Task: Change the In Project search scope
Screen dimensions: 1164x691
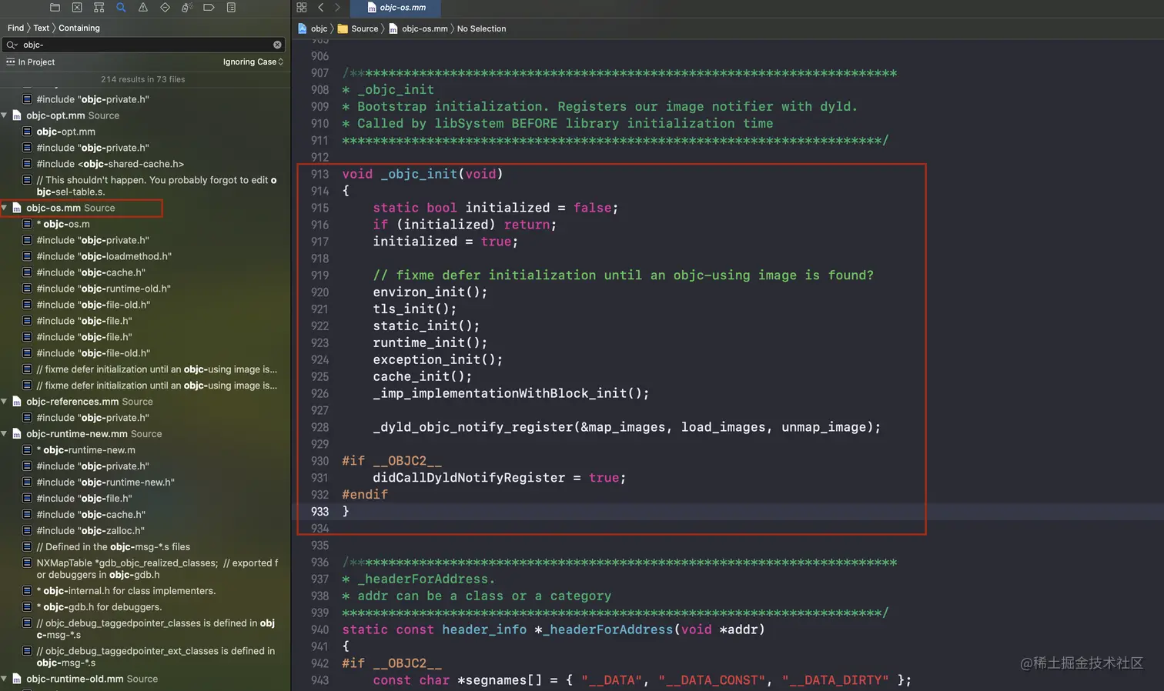Action: tap(31, 62)
